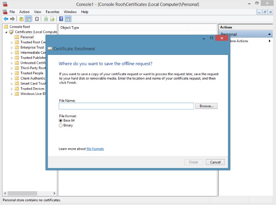This screenshot has width=276, height=205.
Task: Click the Forward arrow toolbar icon
Action: pyautogui.click(x=12, y=19)
